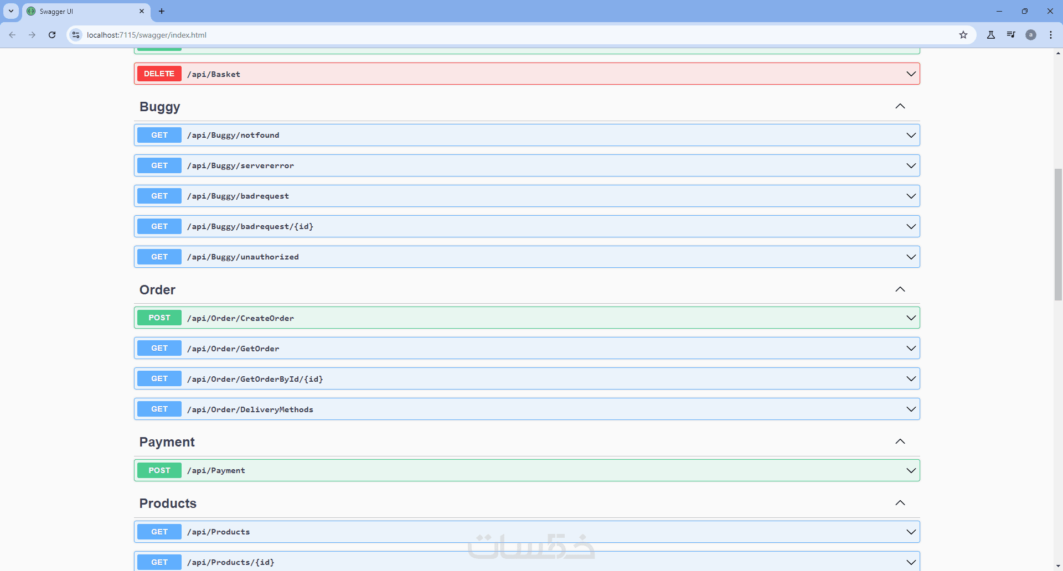Expand the /api/Order/DeliveryMethods chevron
This screenshot has width=1063, height=571.
(x=911, y=409)
